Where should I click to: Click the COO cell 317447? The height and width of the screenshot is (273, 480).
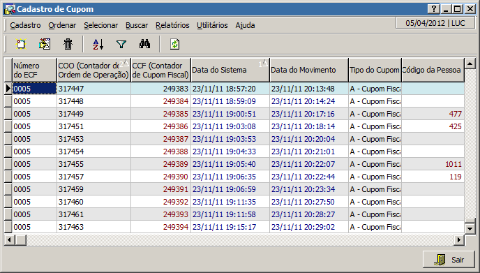93,89
